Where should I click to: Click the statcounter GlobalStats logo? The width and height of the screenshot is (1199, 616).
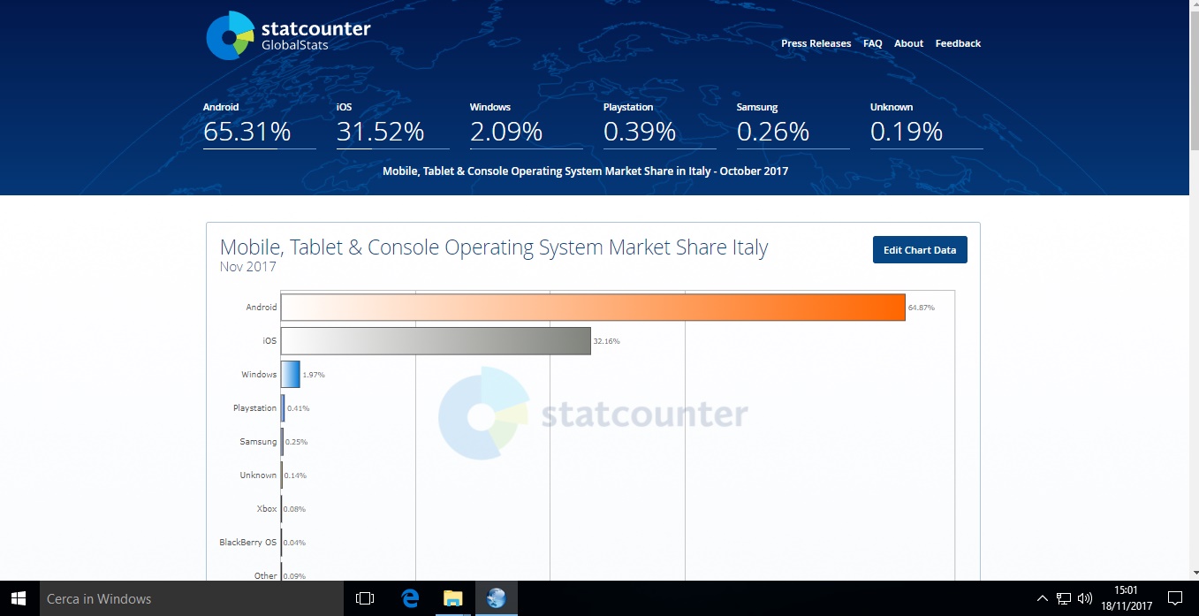(288, 35)
